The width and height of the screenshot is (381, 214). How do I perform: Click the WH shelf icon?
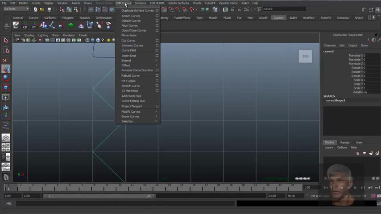coord(90,25)
